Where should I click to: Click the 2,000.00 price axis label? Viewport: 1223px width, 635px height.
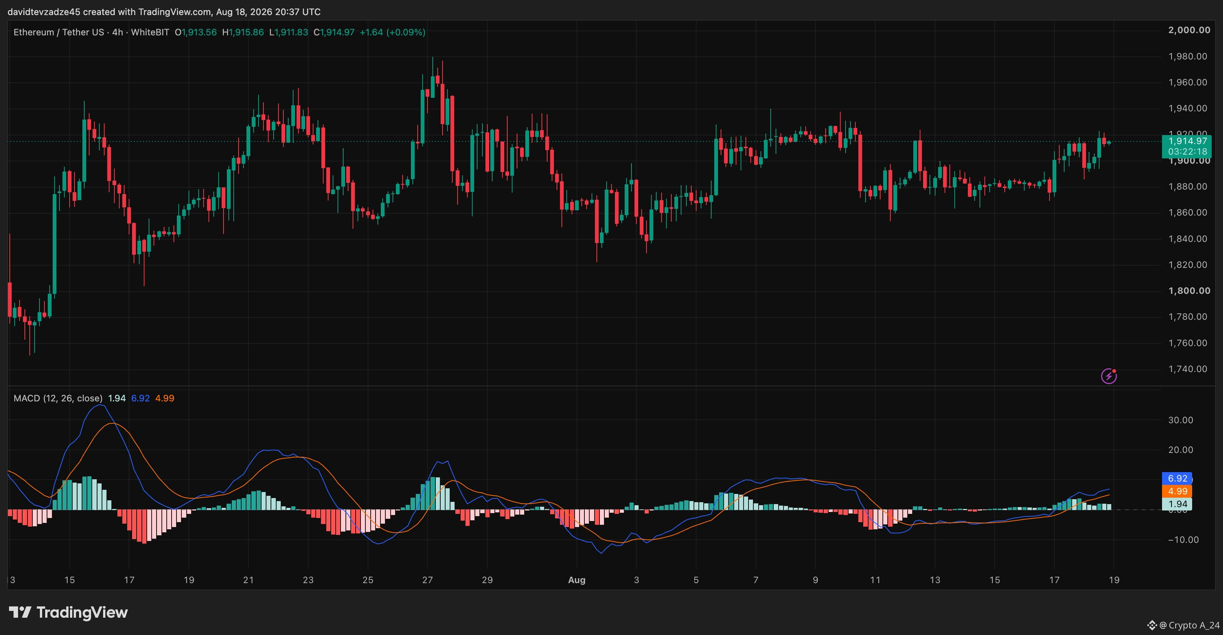[x=1189, y=30]
